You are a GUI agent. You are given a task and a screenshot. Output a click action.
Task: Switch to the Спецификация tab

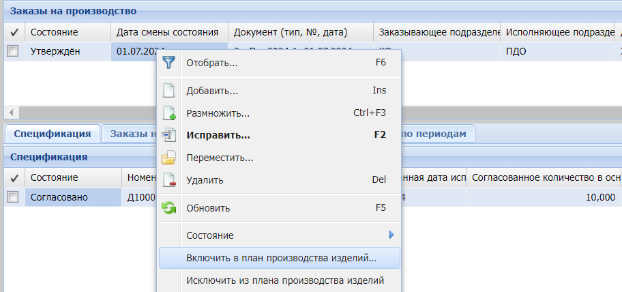(53, 134)
